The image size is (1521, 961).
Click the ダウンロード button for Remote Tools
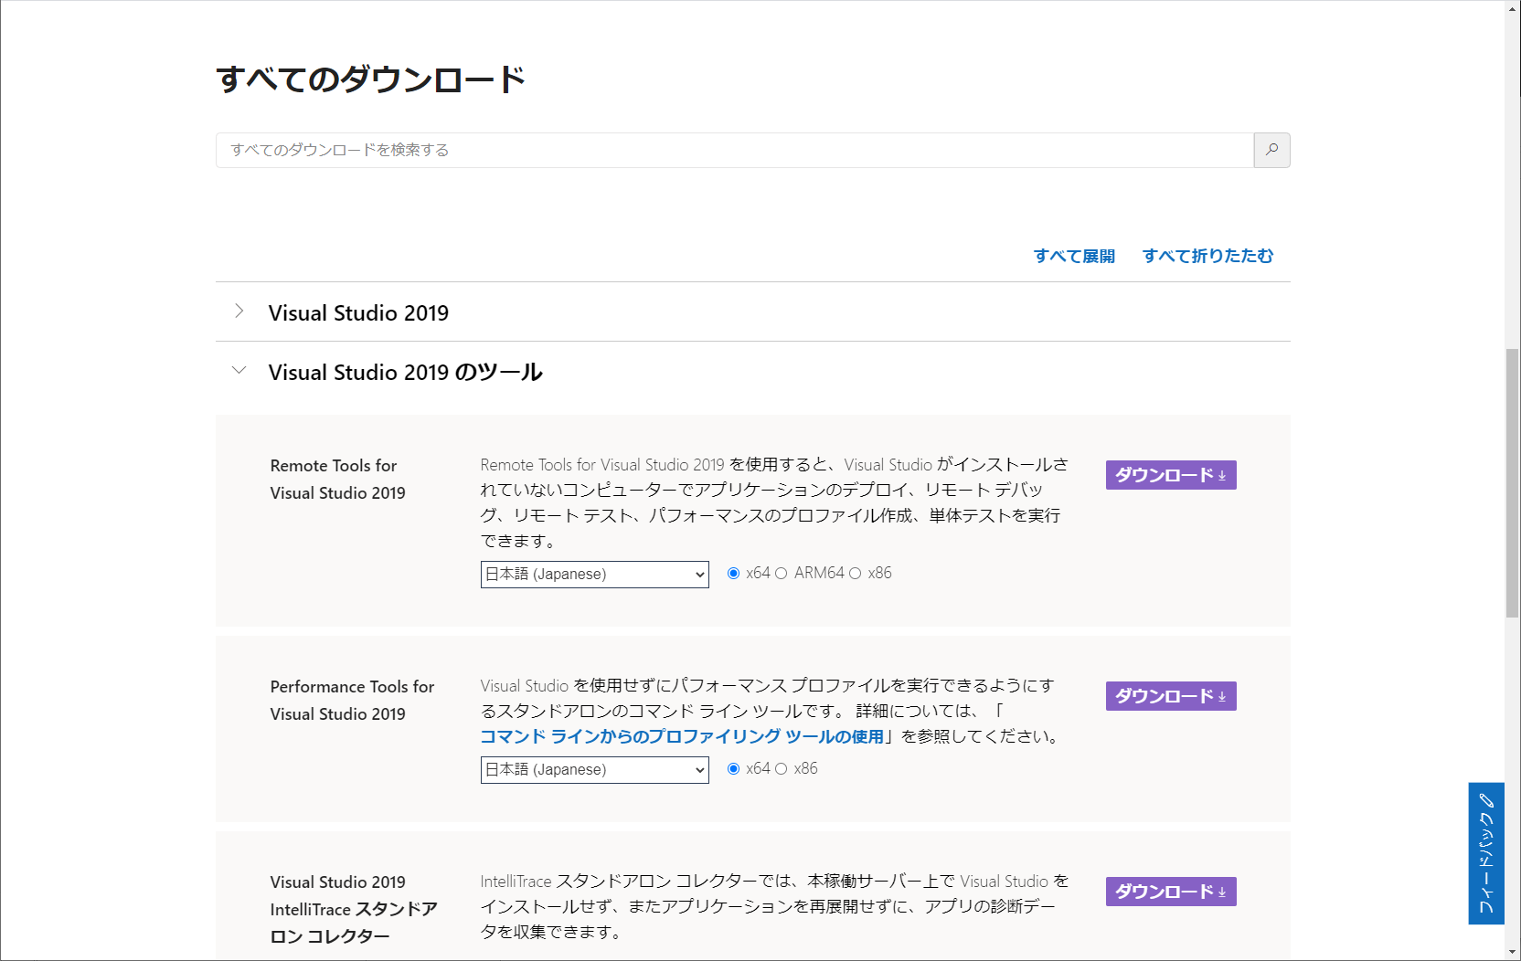pos(1170,475)
